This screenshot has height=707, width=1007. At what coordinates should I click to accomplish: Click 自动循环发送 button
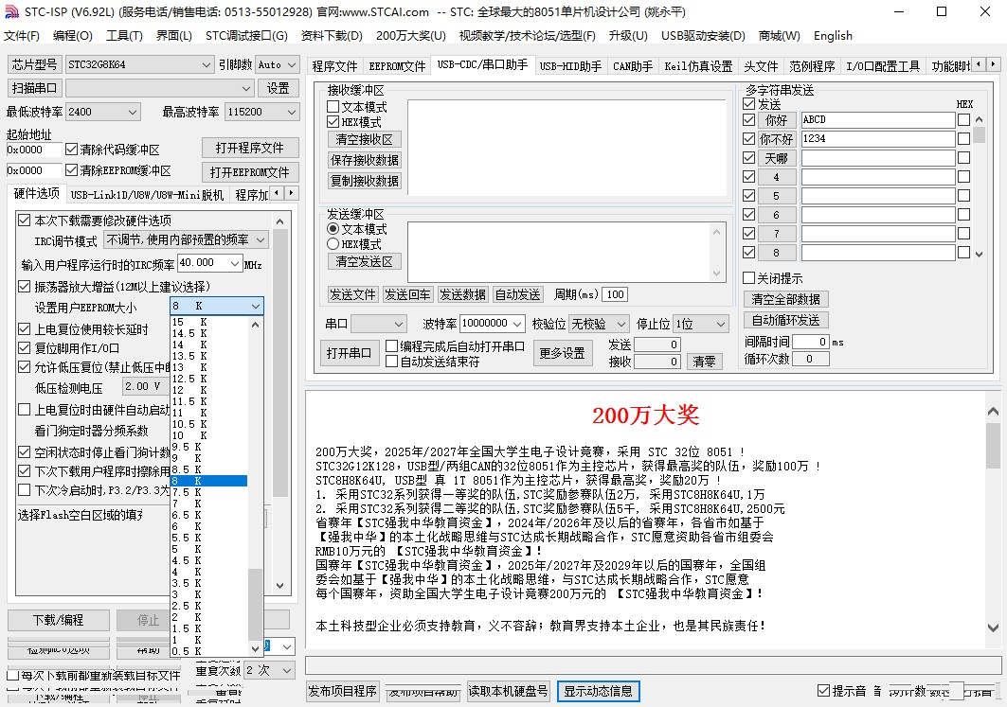(785, 320)
